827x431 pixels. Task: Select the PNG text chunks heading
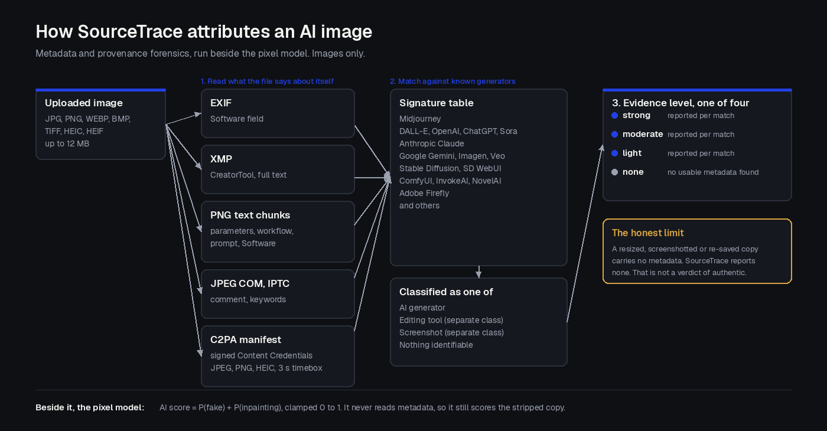(x=250, y=215)
